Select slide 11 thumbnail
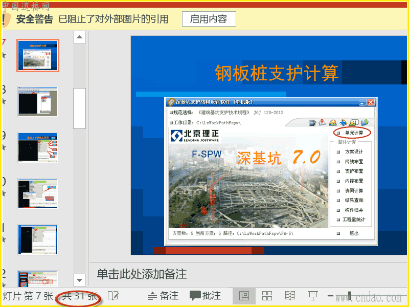This screenshot has width=409, height=307. (x=38, y=239)
